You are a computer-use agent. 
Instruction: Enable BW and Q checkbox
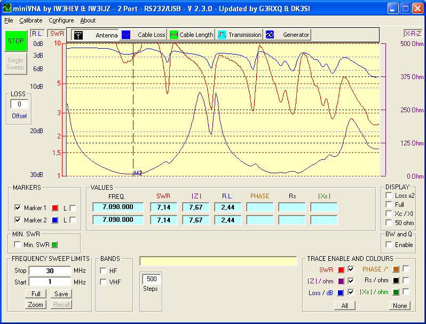click(x=388, y=245)
